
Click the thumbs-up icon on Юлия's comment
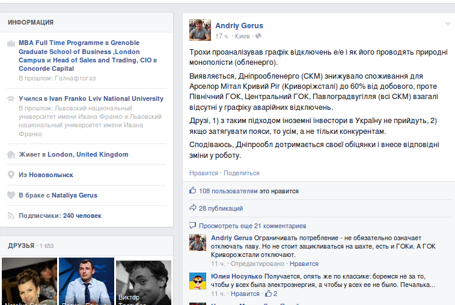268,294
